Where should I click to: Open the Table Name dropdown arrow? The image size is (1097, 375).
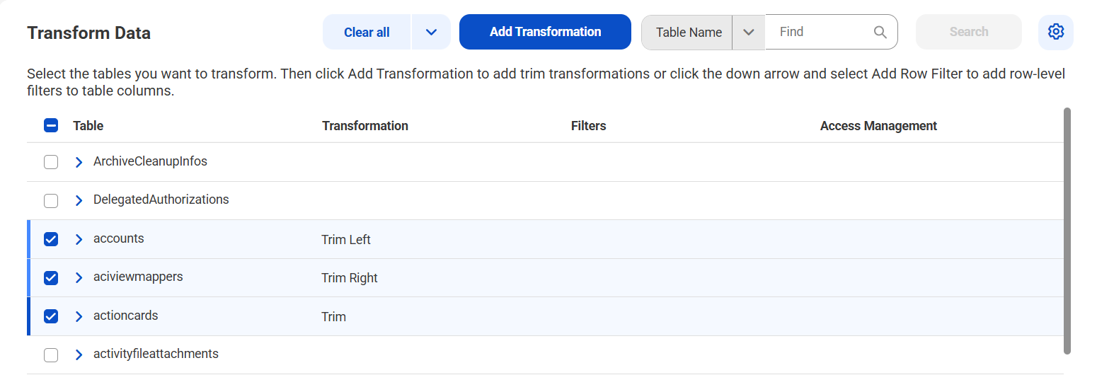(749, 32)
